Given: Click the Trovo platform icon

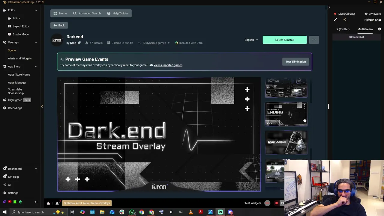Looking at the screenshot, I should [x=20, y=202].
